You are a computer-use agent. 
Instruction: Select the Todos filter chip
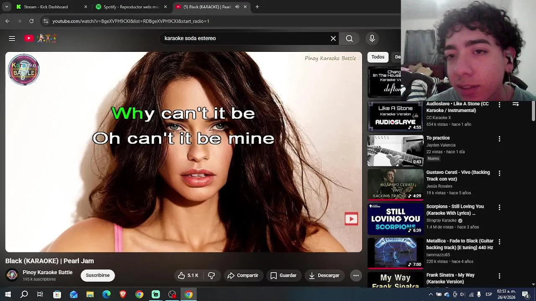tap(378, 57)
